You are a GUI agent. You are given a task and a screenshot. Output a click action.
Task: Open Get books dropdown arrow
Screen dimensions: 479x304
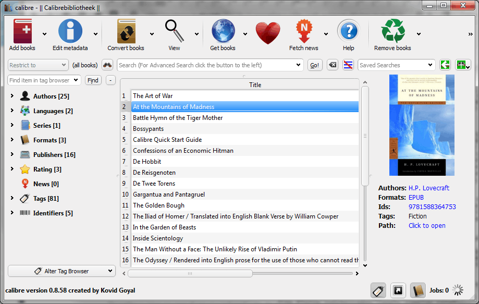pos(245,34)
